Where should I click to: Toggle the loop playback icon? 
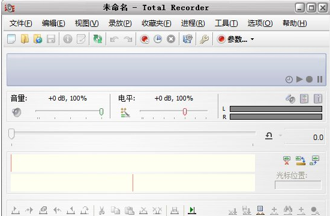[x=269, y=136]
